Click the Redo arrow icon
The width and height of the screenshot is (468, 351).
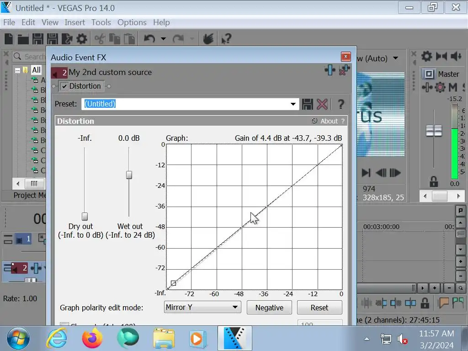179,39
